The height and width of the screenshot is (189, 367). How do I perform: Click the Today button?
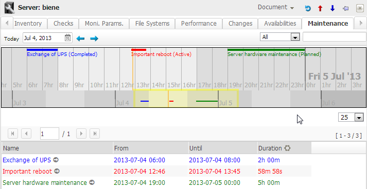(11, 39)
